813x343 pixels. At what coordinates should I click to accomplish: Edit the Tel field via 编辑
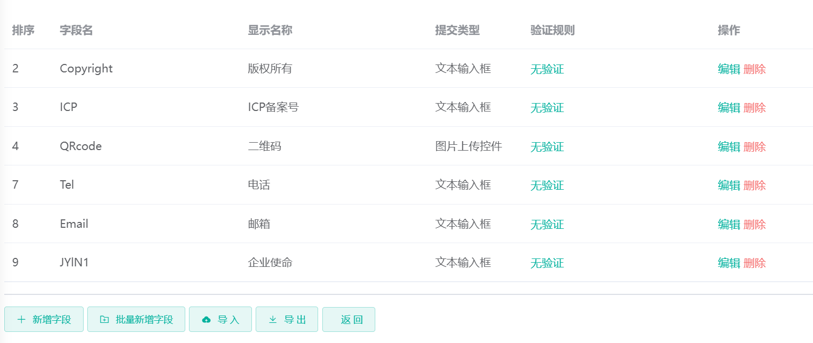pos(728,185)
